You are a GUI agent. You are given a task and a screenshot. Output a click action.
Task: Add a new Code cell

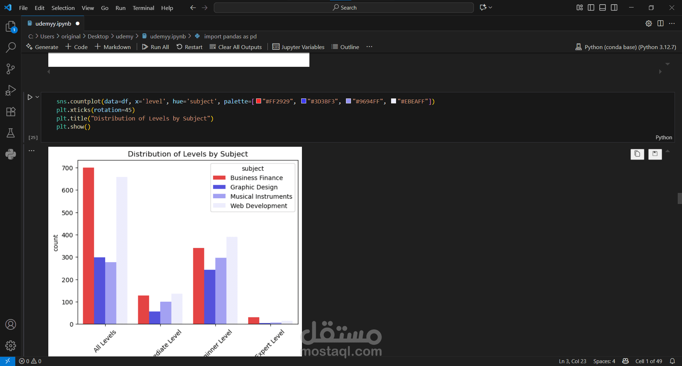coord(76,47)
